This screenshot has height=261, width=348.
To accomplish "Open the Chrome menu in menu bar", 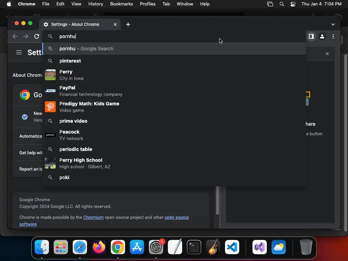I will pos(27,4).
